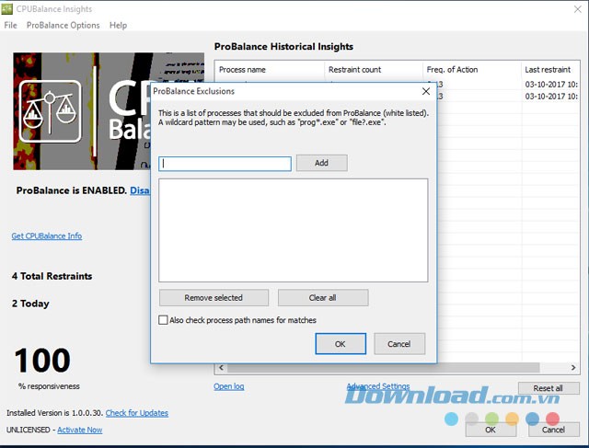Viewport: 589px width, 448px height.
Task: Open the ProBalance Options menu
Action: [x=63, y=25]
